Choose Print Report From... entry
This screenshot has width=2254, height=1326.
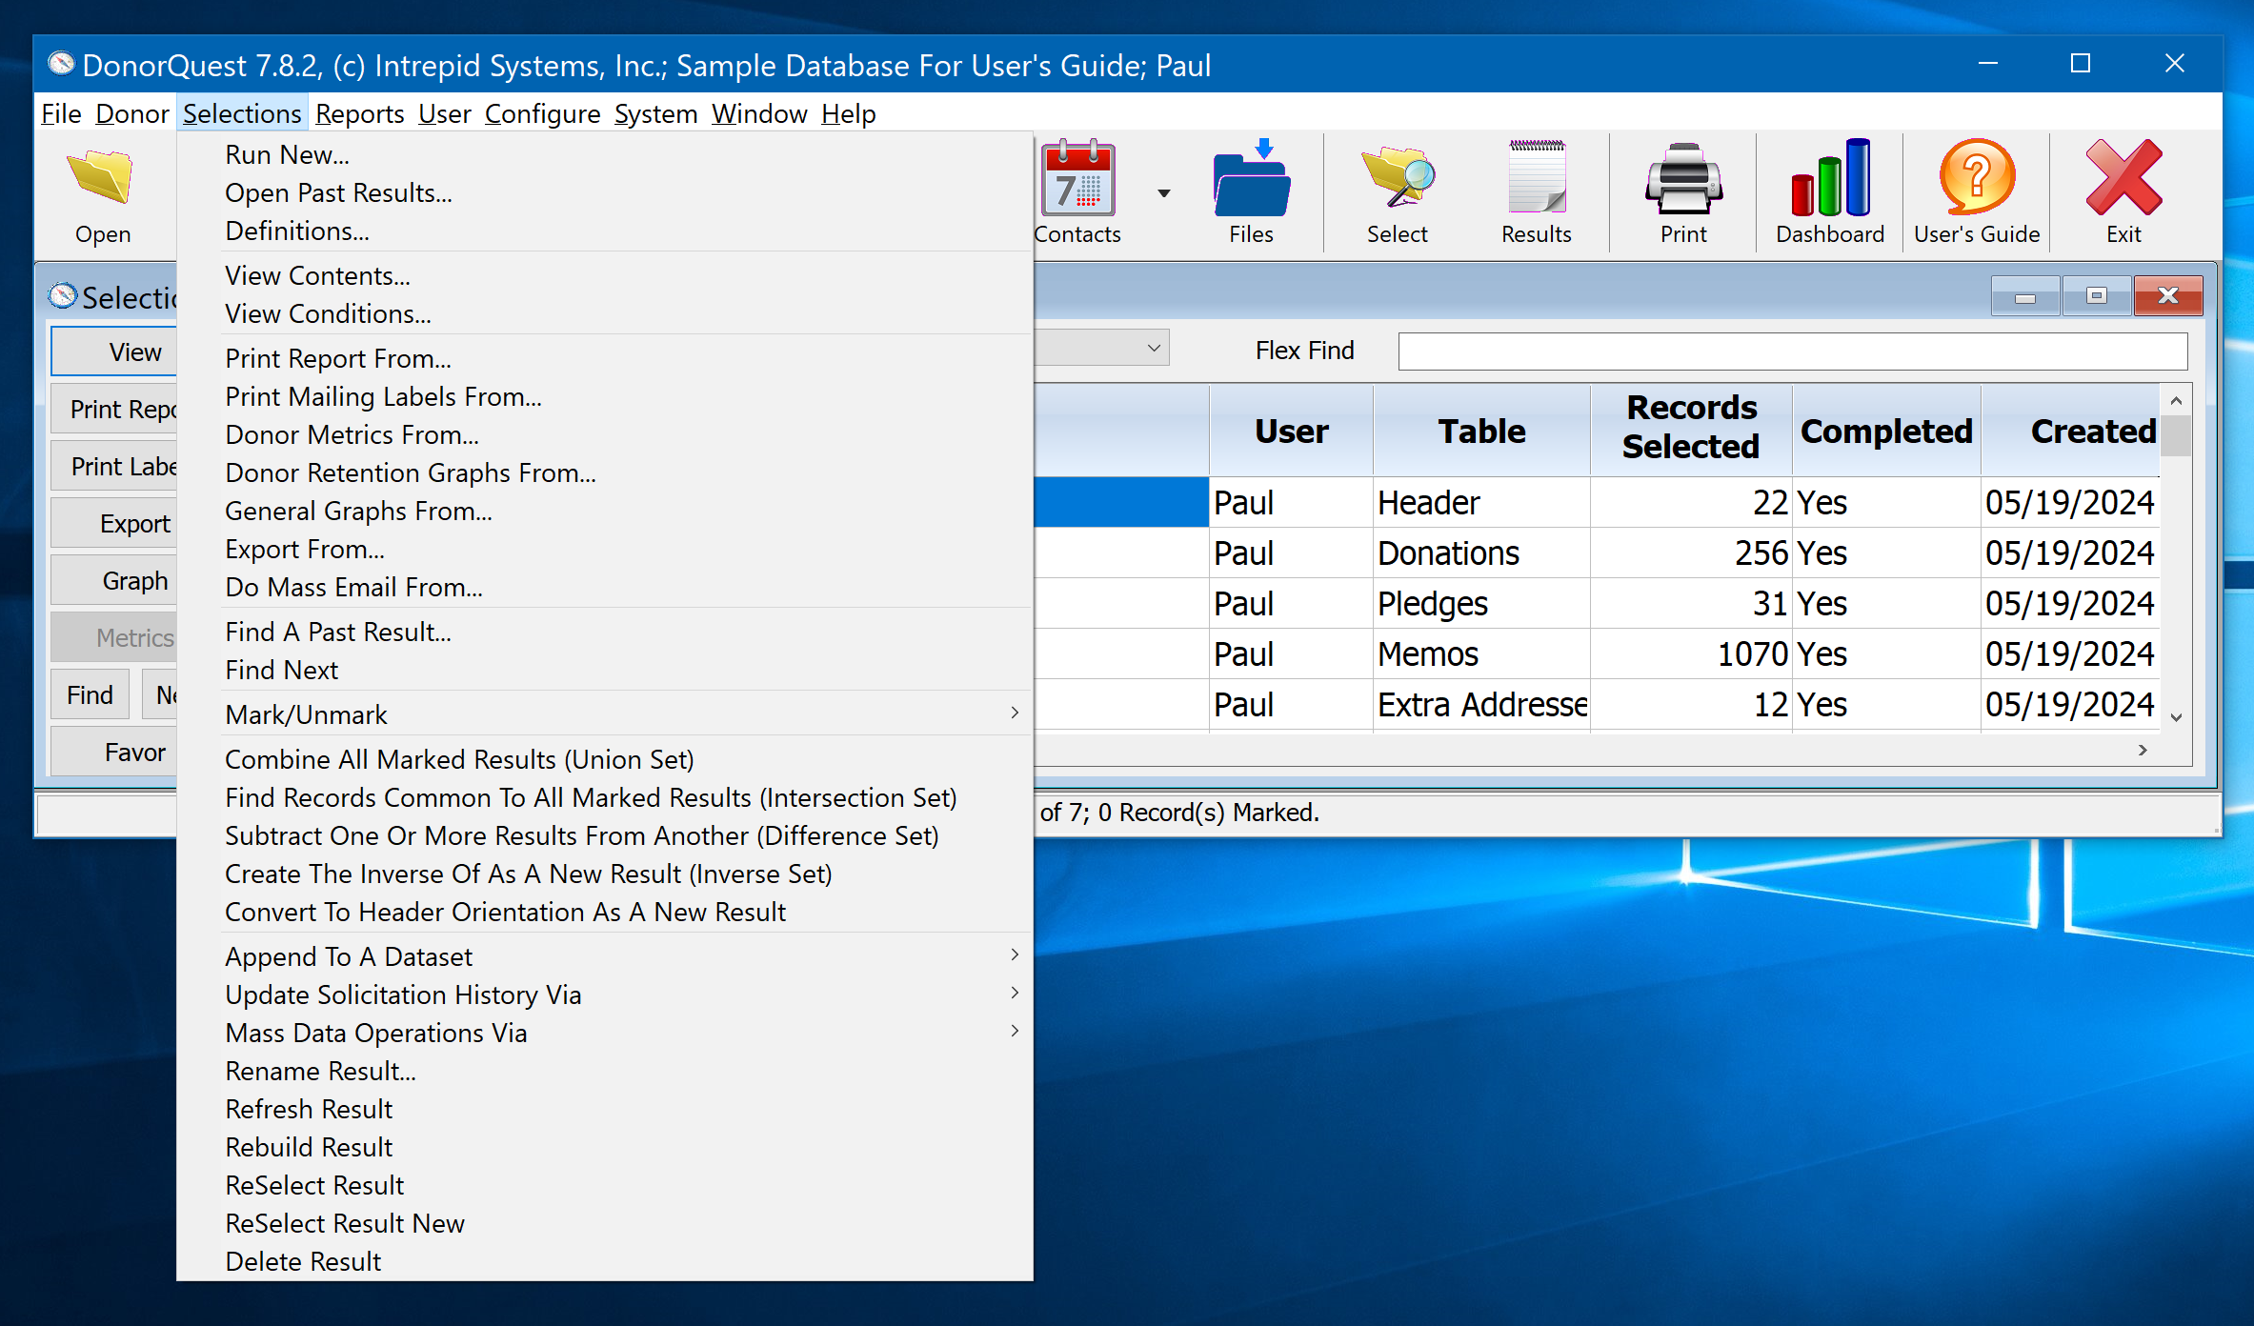coord(605,358)
